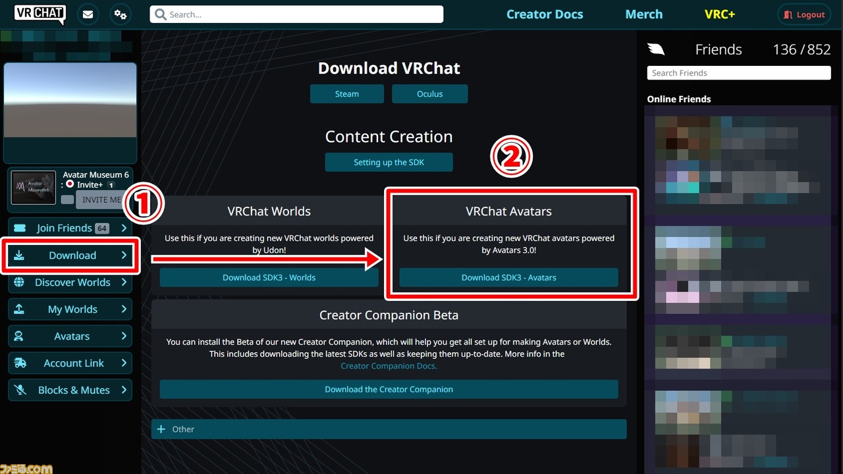Open Account Link menu item
The width and height of the screenshot is (843, 474).
pyautogui.click(x=70, y=363)
